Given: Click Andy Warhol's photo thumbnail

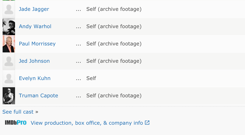Looking at the screenshot, I should (9, 27).
